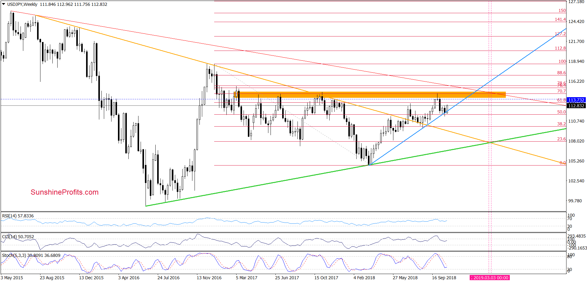Click the Fibonacci 150 extension label

562,10
